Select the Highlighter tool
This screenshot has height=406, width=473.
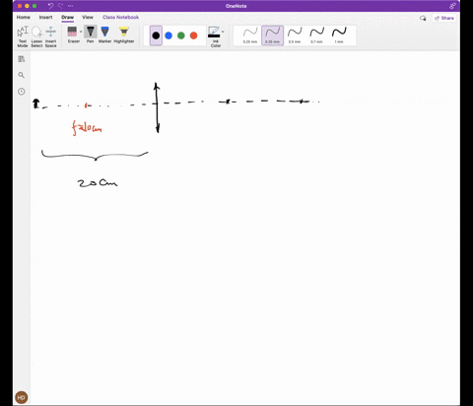[124, 34]
